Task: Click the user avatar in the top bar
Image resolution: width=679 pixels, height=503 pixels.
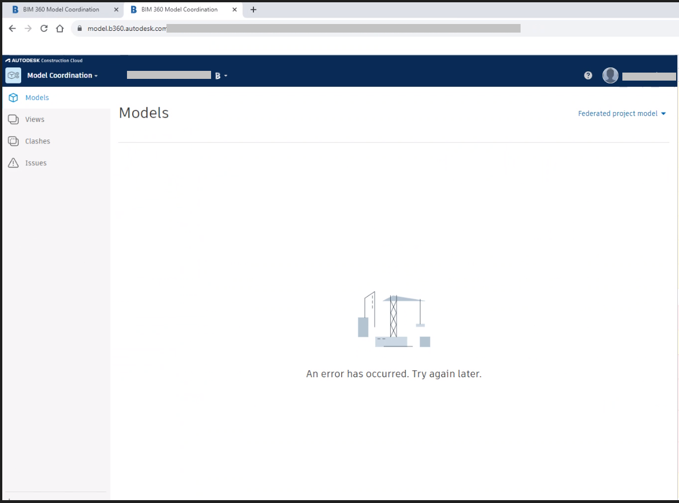Action: pyautogui.click(x=610, y=75)
